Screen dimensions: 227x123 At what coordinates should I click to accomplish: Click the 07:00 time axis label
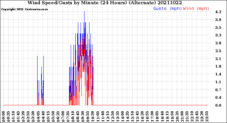point(63,116)
